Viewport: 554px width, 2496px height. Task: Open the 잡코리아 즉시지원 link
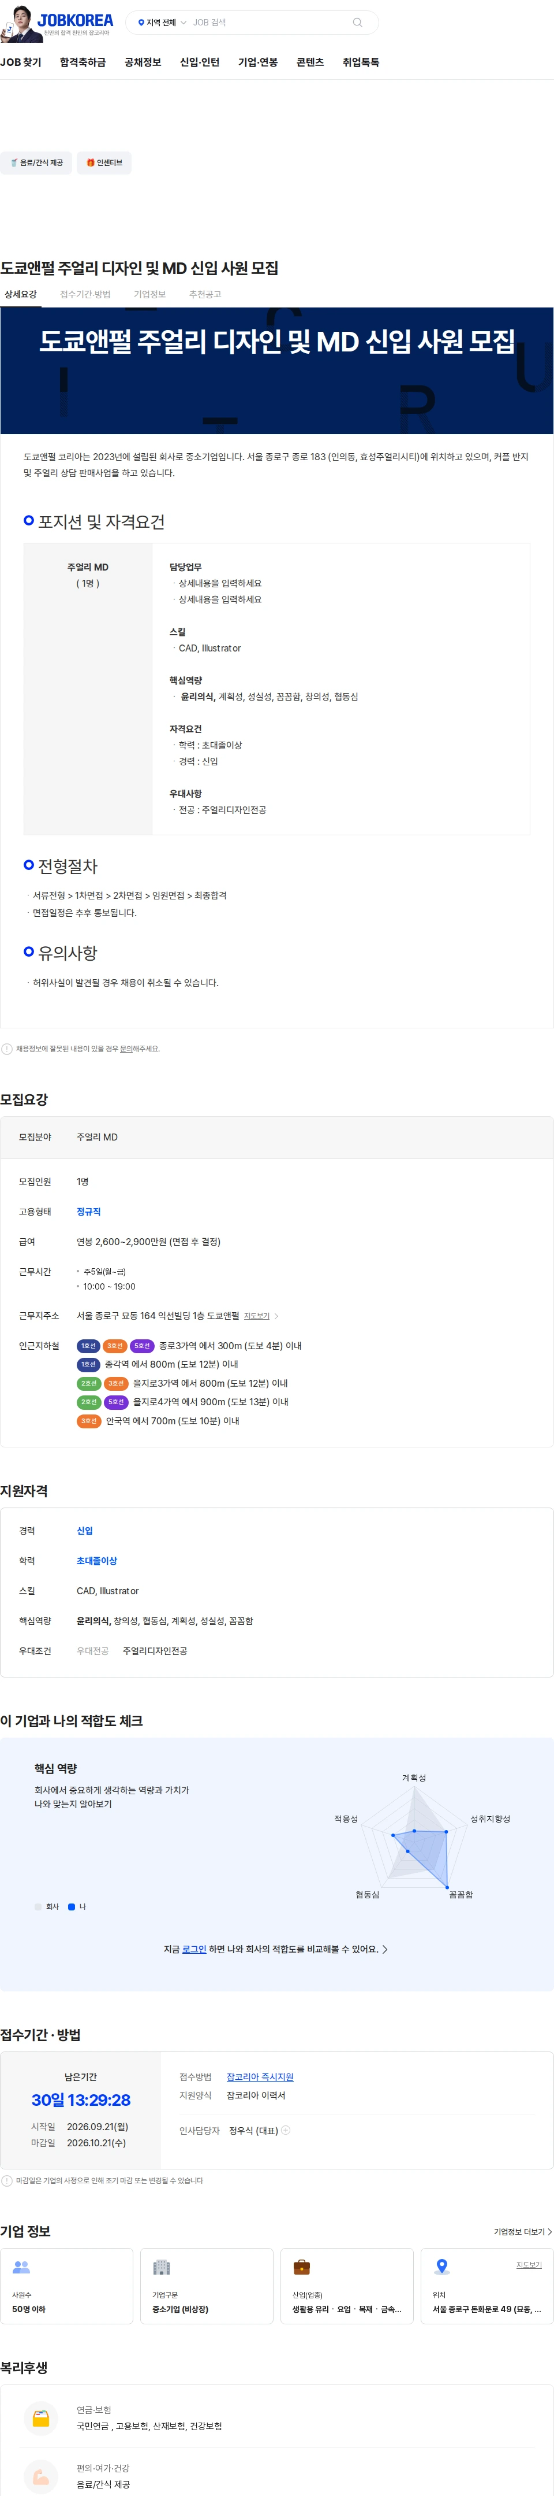pyautogui.click(x=260, y=2076)
